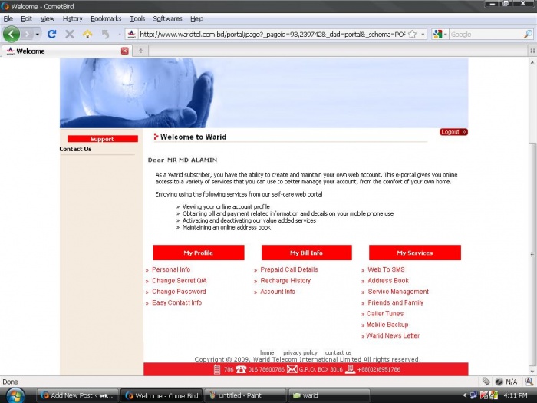Click the footer privacy policy link
Image resolution: width=537 pixels, height=403 pixels.
300,352
